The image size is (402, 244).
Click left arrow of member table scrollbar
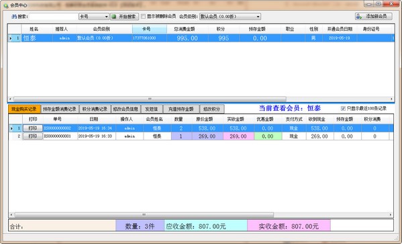(x=10, y=99)
